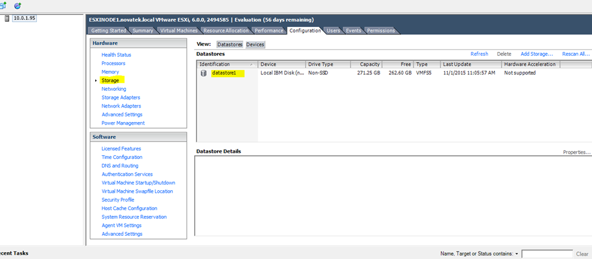This screenshot has width=592, height=259.
Task: Sort by Type column header
Action: point(427,64)
